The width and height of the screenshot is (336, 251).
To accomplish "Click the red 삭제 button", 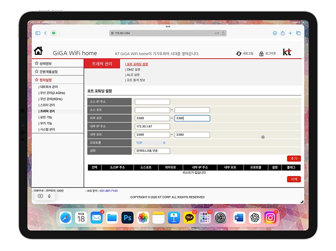I will point(294,179).
